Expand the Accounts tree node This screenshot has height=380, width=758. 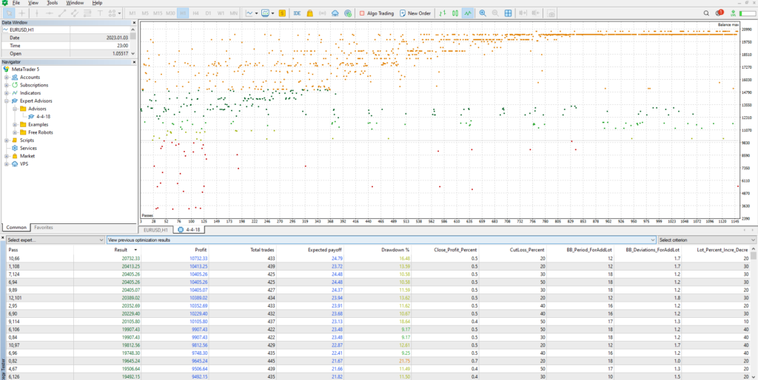(7, 77)
